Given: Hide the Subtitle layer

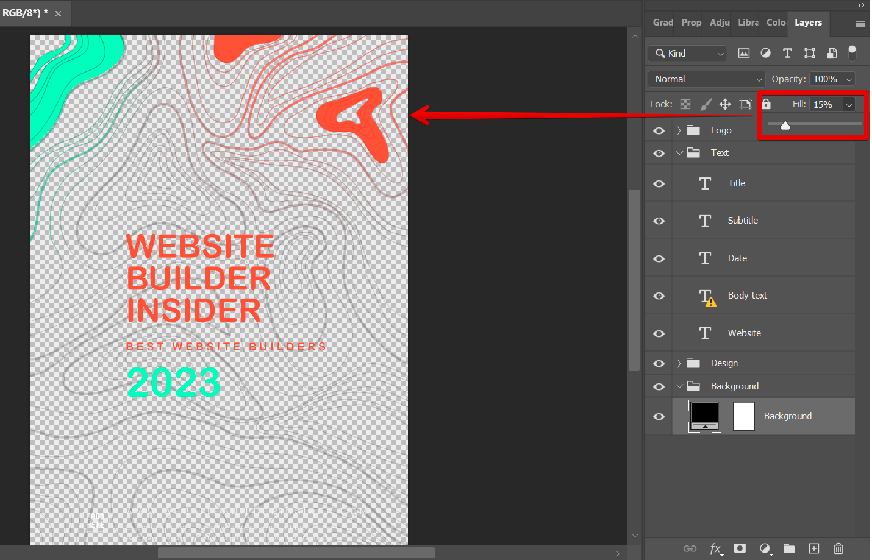Looking at the screenshot, I should [658, 221].
